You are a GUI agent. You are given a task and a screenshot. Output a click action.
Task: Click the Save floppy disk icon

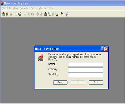(11, 14)
